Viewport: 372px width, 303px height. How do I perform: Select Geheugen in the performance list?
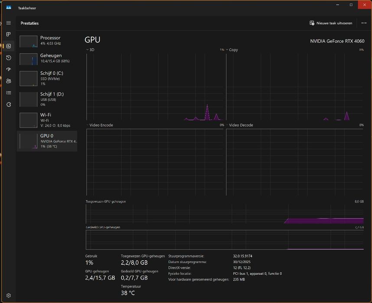47,59
